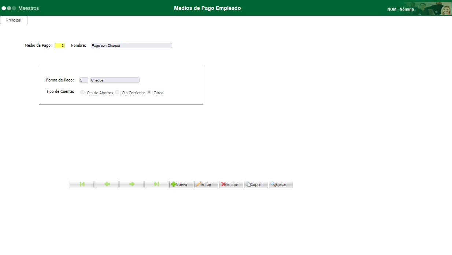
Task: Select the Principal tab
Action: (14, 20)
